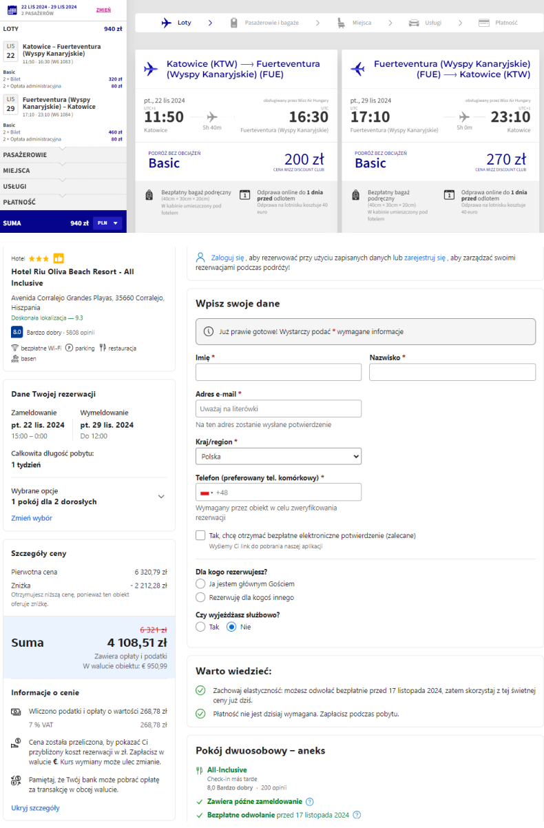Click the yellow thumbs-up icon beside the hotel stars
This screenshot has height=828, width=544.
(59, 258)
